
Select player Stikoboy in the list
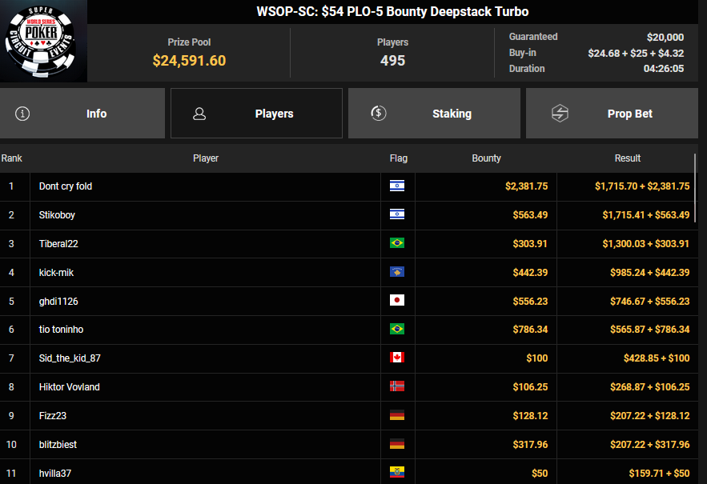click(x=57, y=215)
